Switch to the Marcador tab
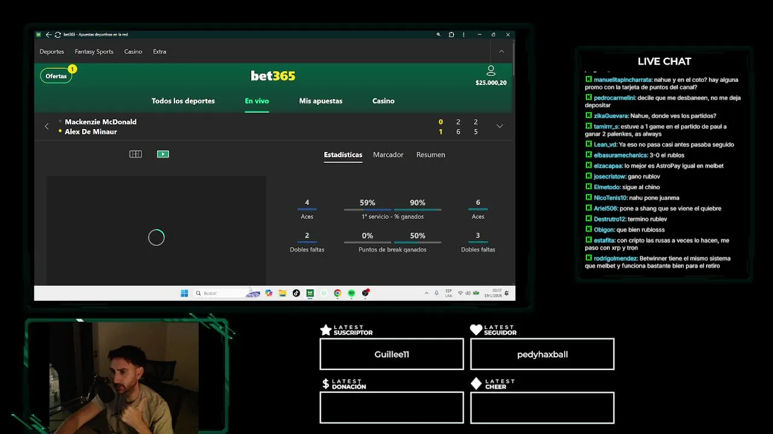This screenshot has height=434, width=773. 388,155
